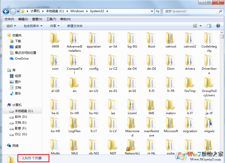Select 影音 (F:) drive
Image resolution: width=225 pixels, height=163 pixels.
(21, 128)
